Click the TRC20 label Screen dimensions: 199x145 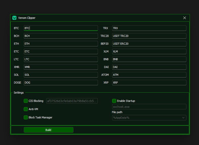(x=105, y=36)
